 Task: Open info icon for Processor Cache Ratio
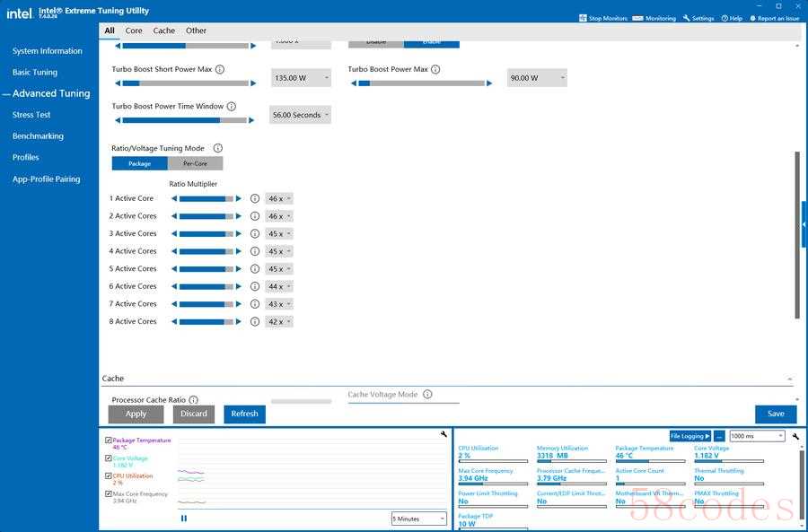tap(193, 399)
